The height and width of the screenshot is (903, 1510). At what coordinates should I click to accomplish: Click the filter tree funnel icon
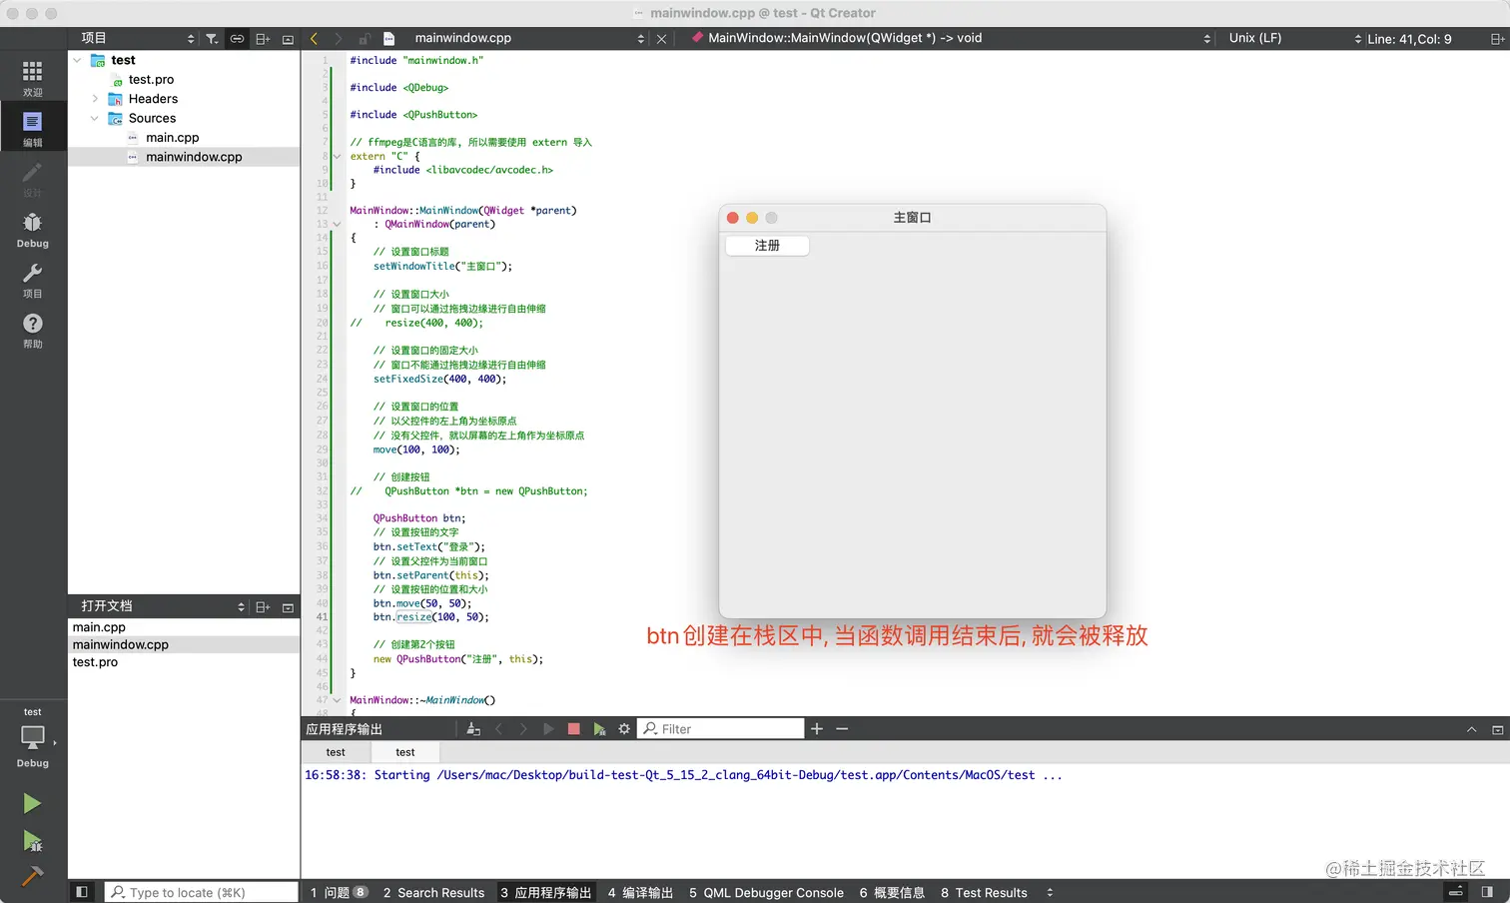tap(212, 39)
